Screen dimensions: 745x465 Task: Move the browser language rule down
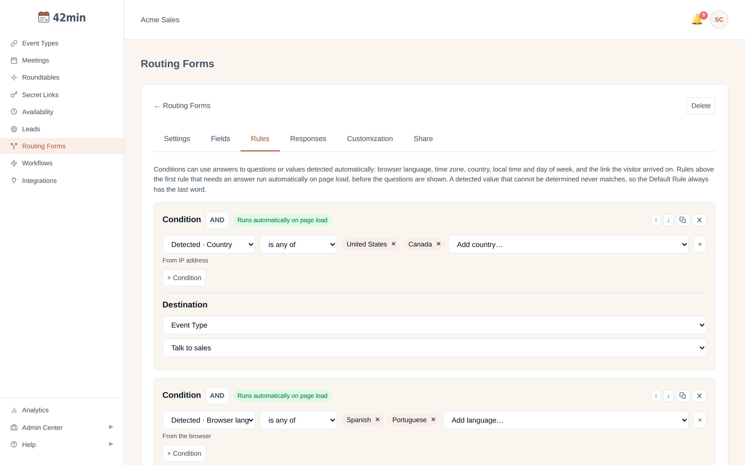pyautogui.click(x=668, y=396)
